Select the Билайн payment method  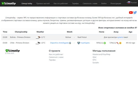click(96, 63)
